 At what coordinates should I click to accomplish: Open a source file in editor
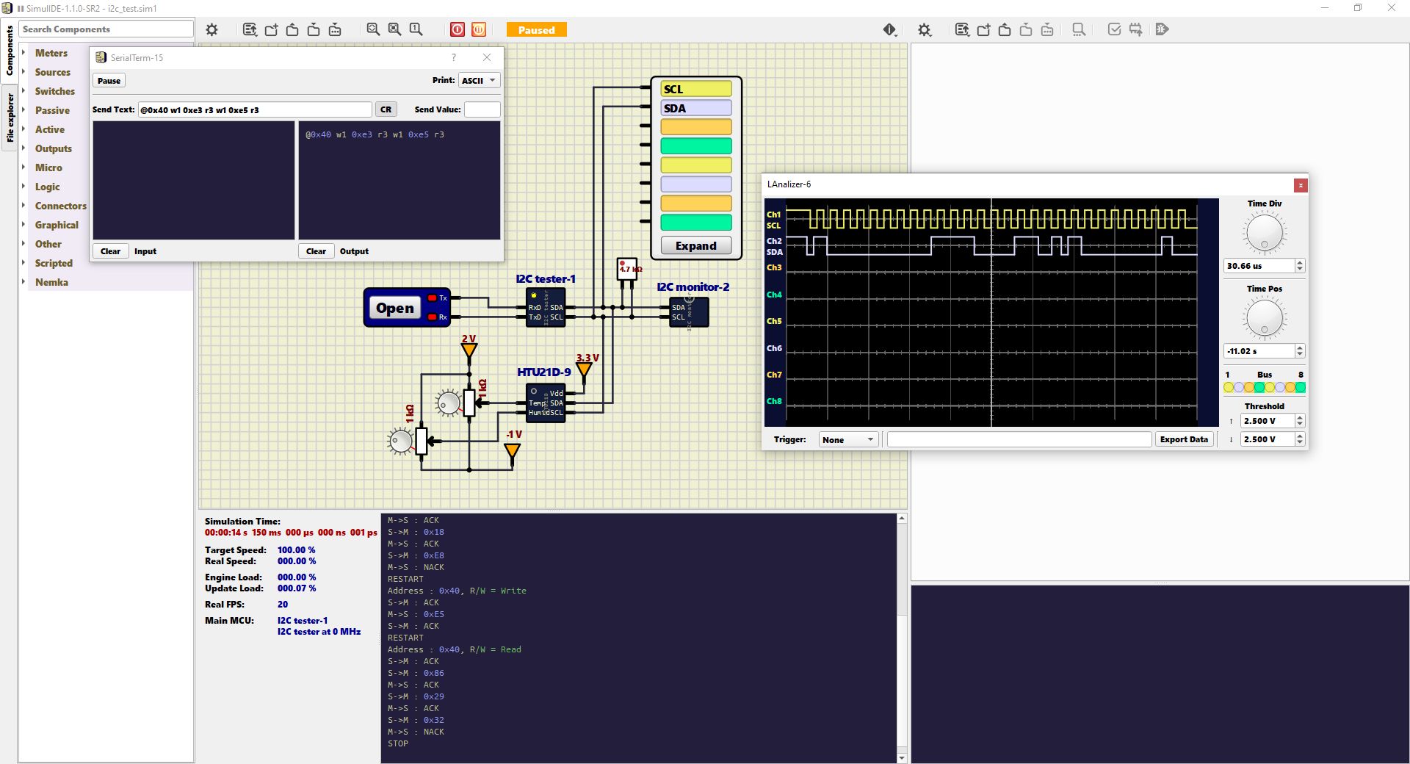[x=1005, y=29]
